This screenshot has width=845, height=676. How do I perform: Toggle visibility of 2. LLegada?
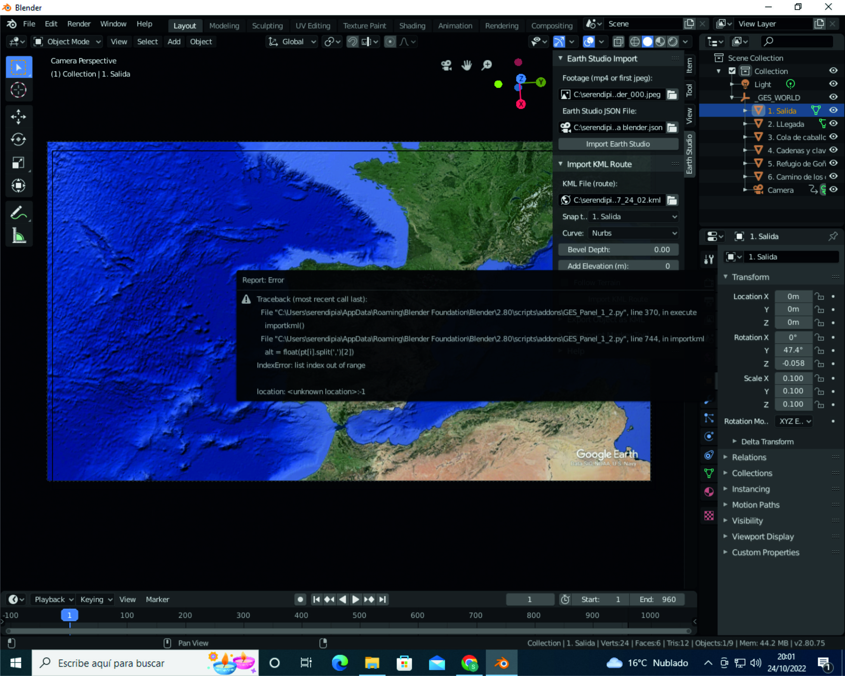(833, 124)
